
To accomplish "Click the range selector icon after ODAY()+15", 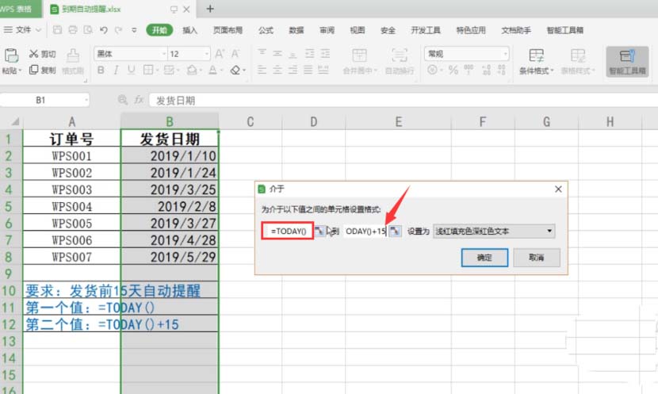I will 394,231.
